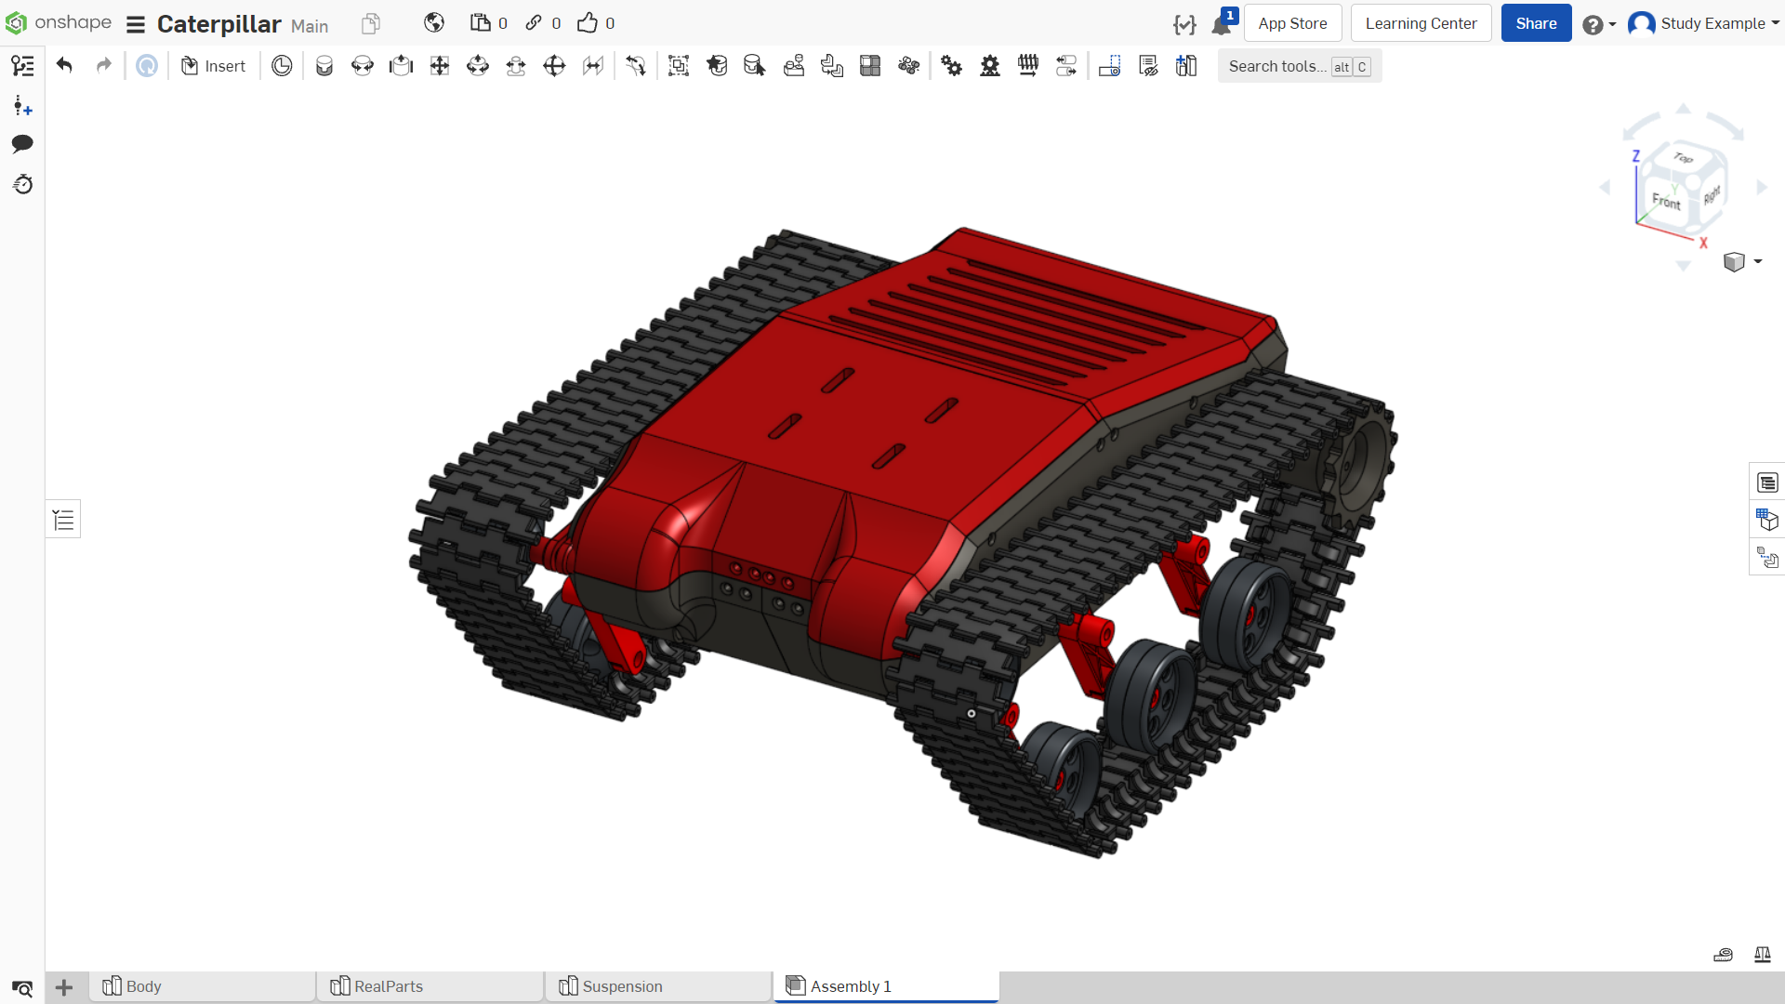The height and width of the screenshot is (1004, 1785).
Task: Click the Caterpillar document title
Action: [x=218, y=24]
